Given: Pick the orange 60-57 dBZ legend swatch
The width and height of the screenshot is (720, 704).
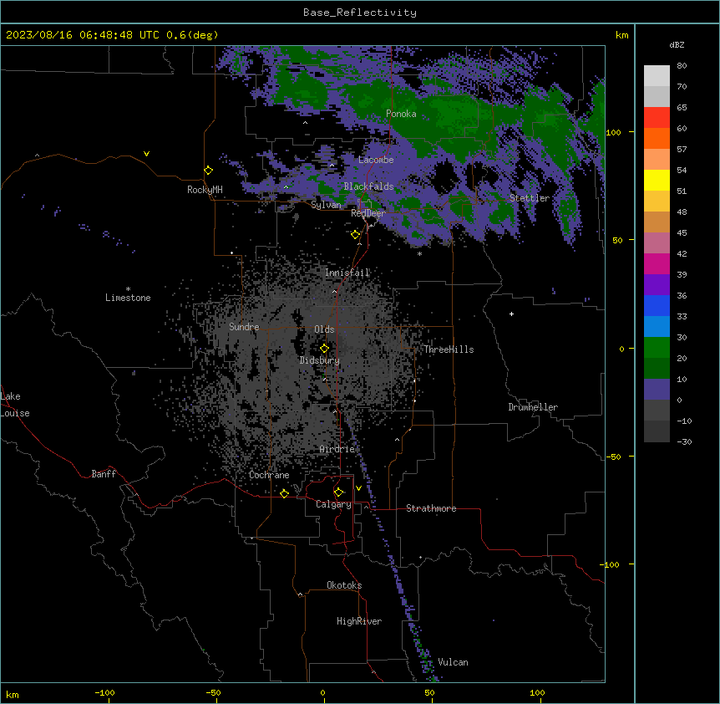Looking at the screenshot, I should point(657,138).
